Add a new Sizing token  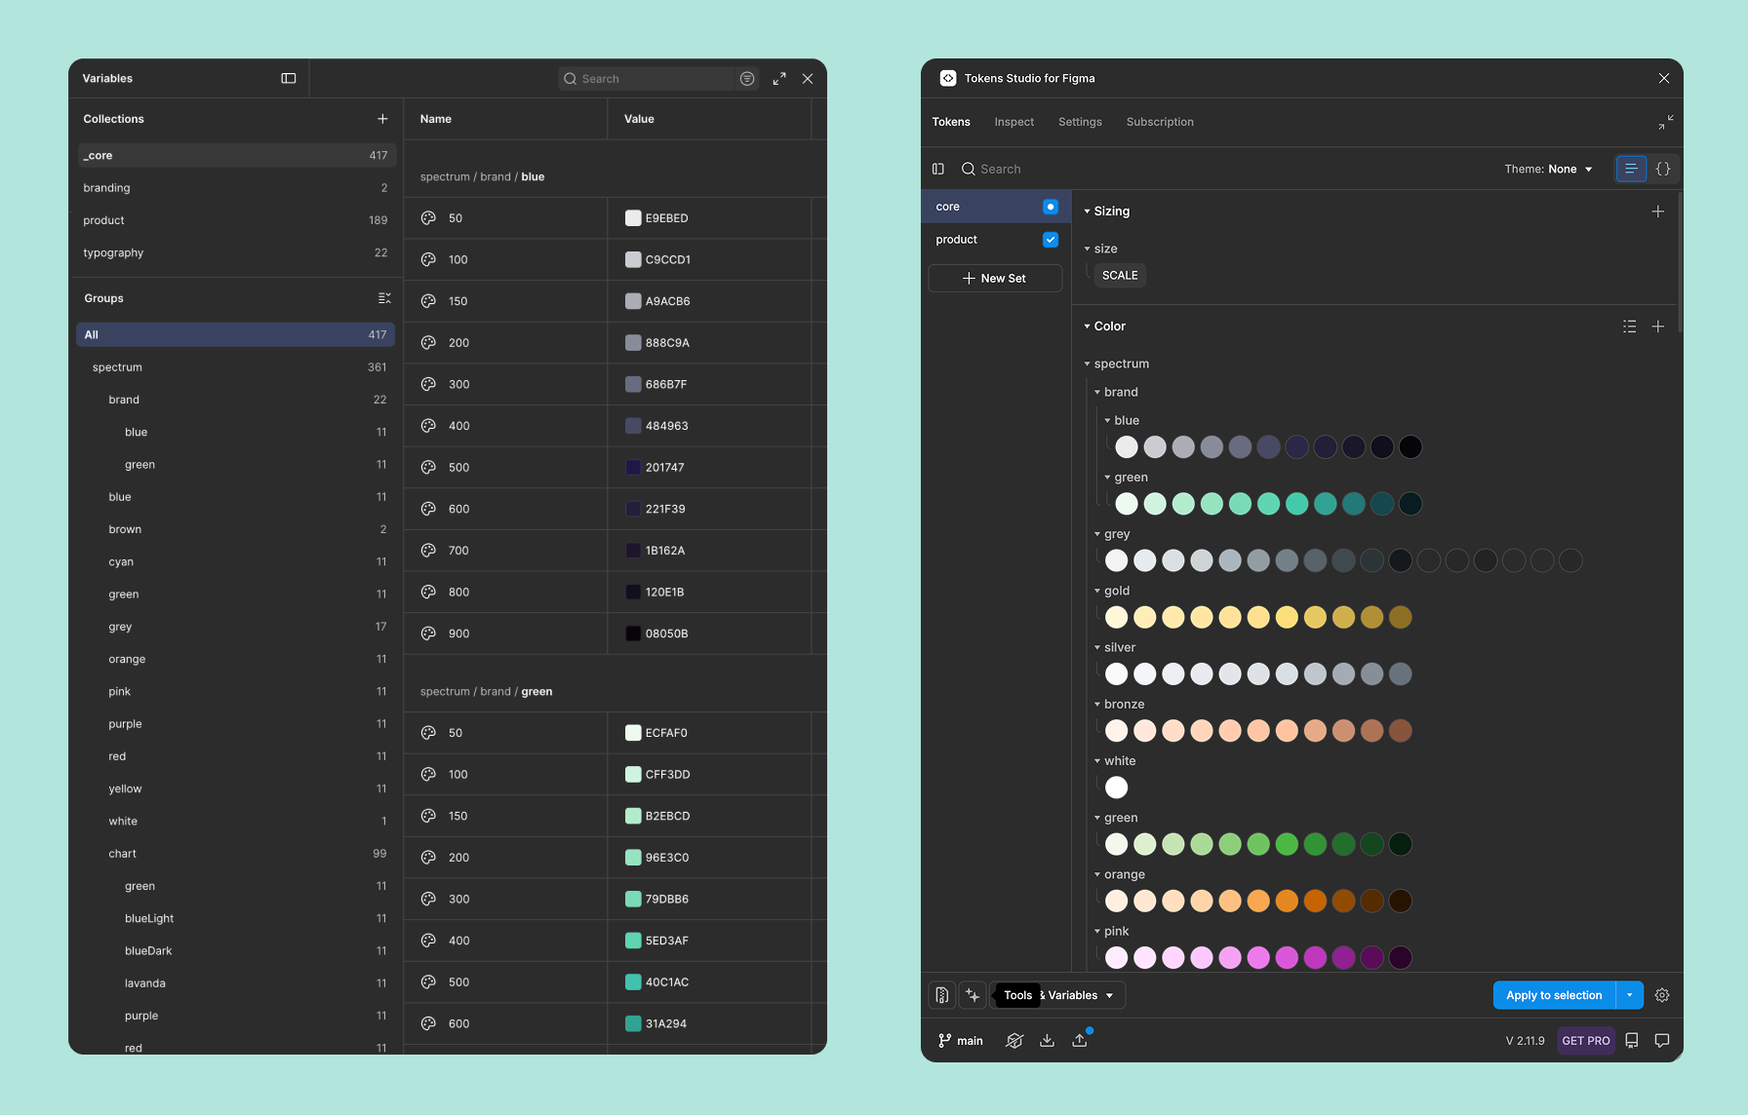click(x=1658, y=211)
